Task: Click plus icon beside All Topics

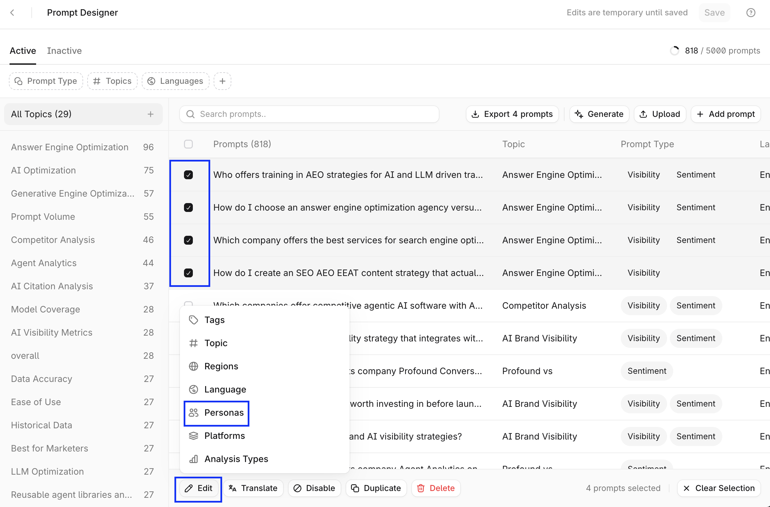Action: pos(151,114)
